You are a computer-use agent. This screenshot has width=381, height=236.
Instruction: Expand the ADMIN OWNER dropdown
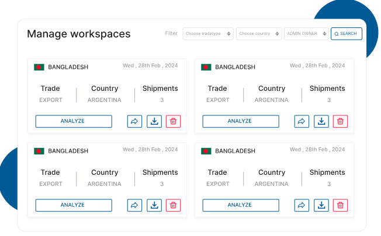click(306, 34)
